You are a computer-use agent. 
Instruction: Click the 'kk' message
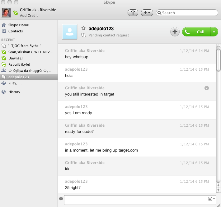pyautogui.click(x=67, y=169)
